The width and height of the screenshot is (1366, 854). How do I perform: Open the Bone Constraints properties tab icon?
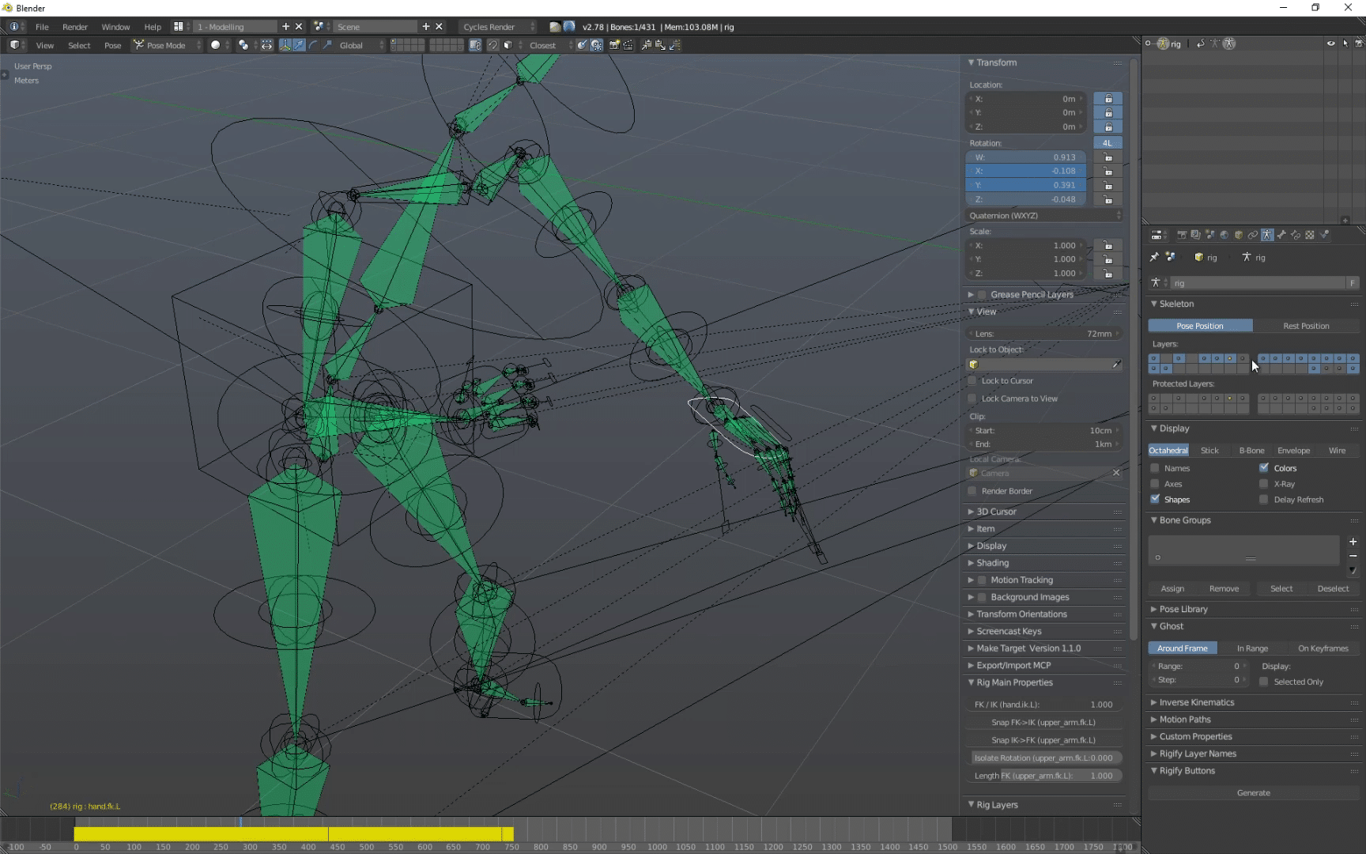[1296, 235]
